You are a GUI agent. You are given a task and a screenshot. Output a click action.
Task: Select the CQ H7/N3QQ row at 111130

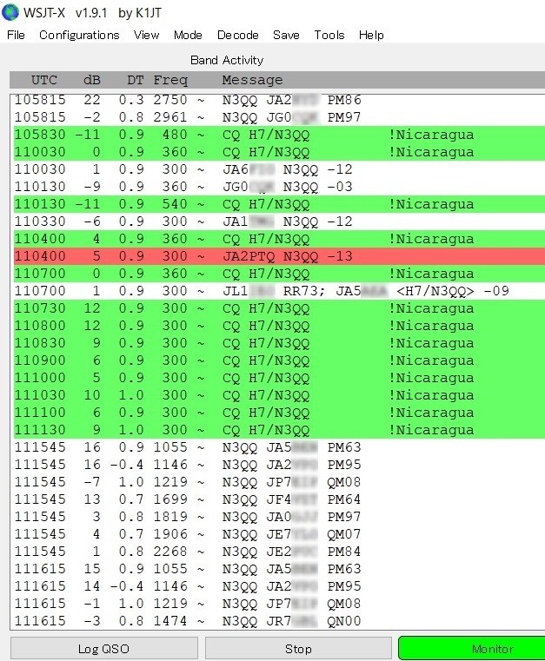(x=279, y=430)
